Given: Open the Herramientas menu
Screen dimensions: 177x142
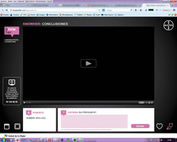Looking at the screenshot, I should tap(41, 1).
